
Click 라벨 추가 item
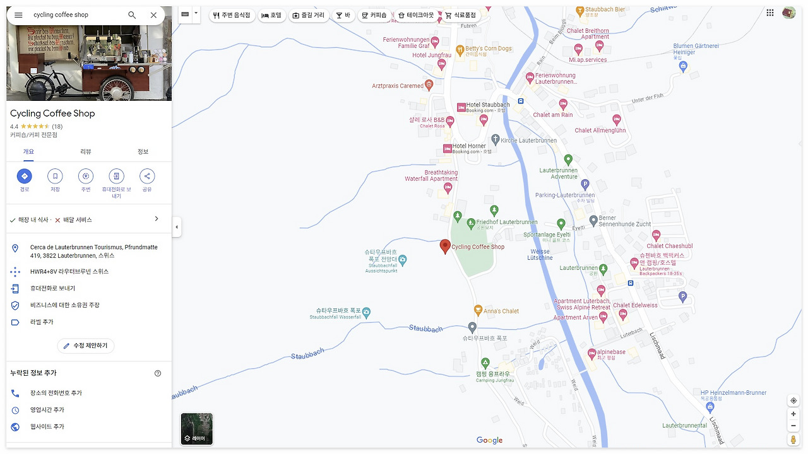pyautogui.click(x=89, y=322)
